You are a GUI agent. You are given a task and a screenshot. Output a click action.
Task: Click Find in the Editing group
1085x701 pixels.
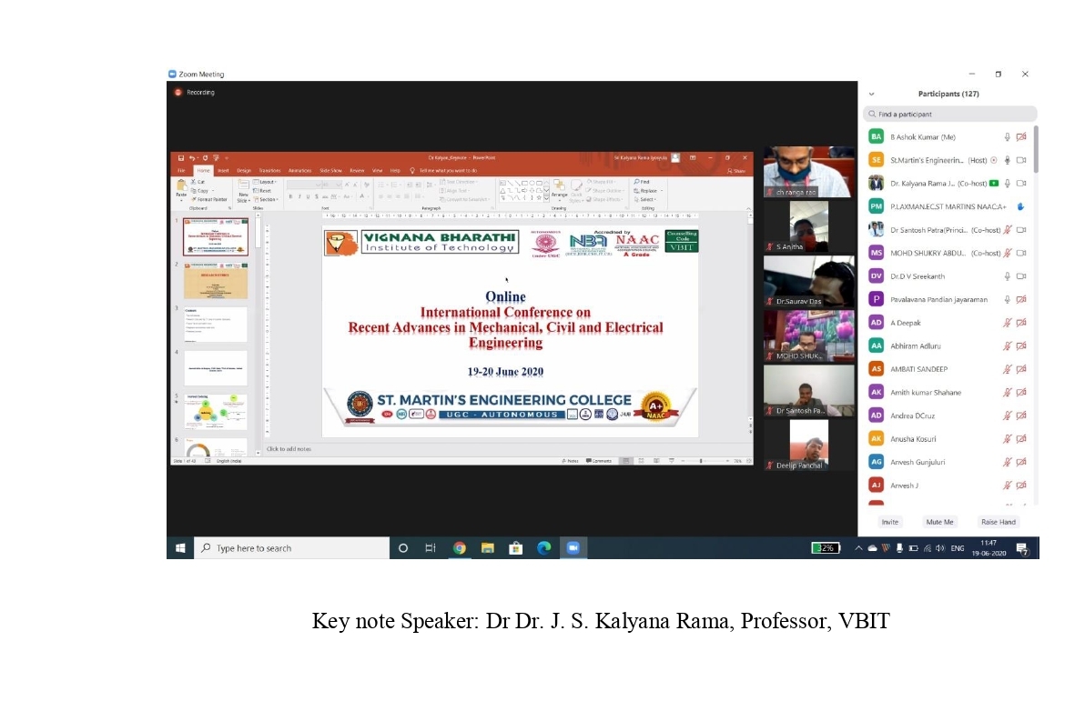pyautogui.click(x=642, y=182)
